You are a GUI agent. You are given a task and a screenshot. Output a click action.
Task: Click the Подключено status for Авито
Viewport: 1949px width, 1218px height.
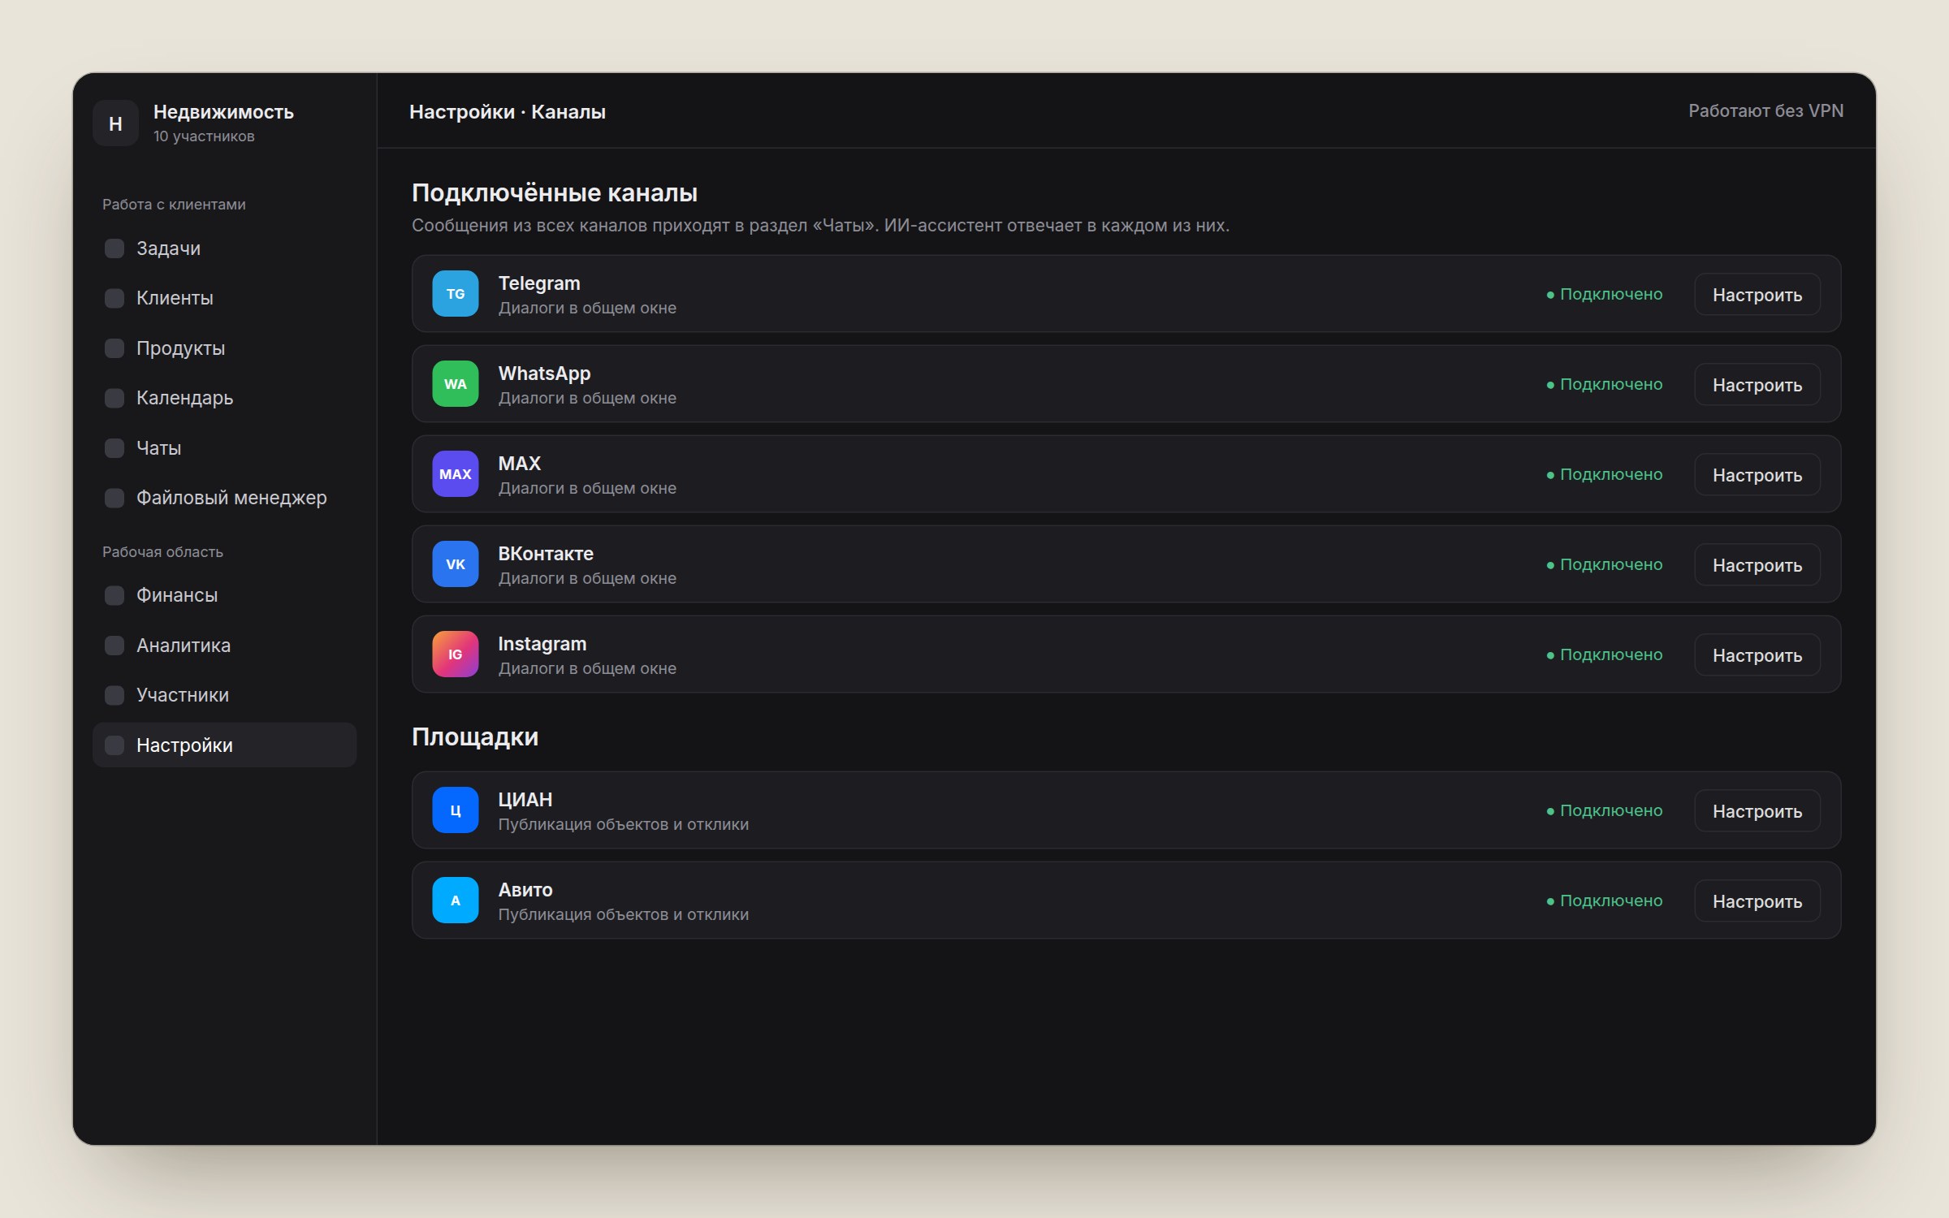click(x=1604, y=901)
